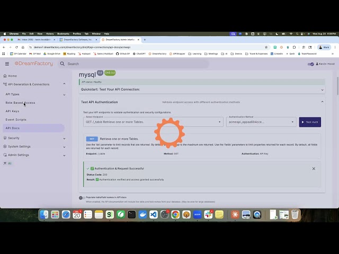Open QuickTime Player from the Dock
Image resolution: width=339 pixels, height=254 pixels.
pos(257,214)
